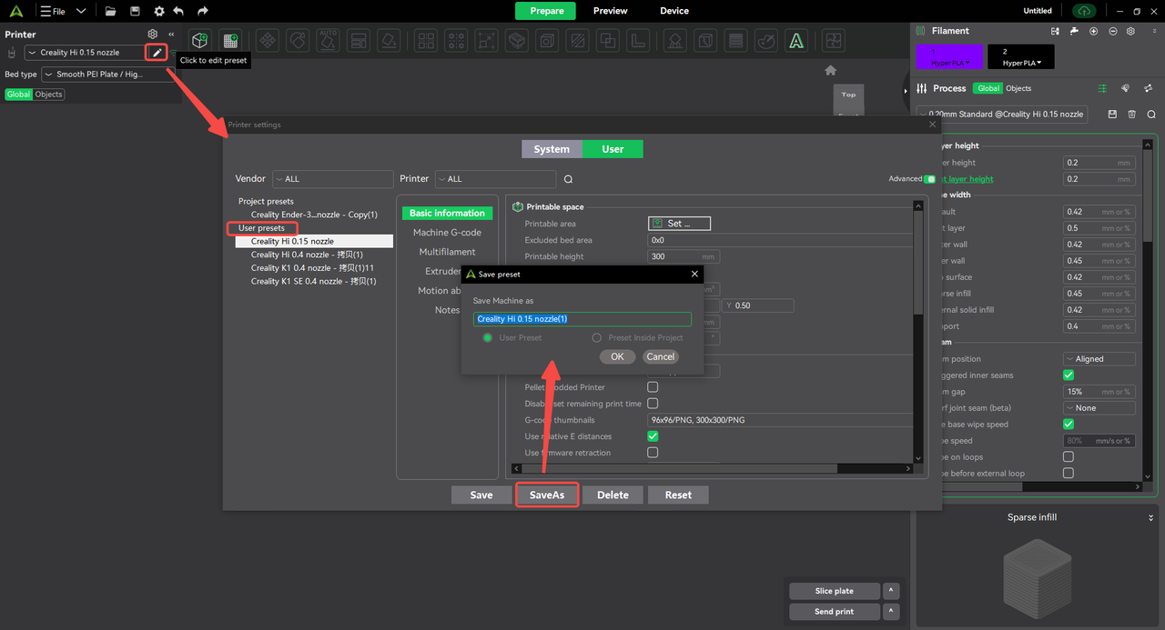Open printer settings gear in Printer panel
This screenshot has height=630, width=1165.
(x=153, y=35)
